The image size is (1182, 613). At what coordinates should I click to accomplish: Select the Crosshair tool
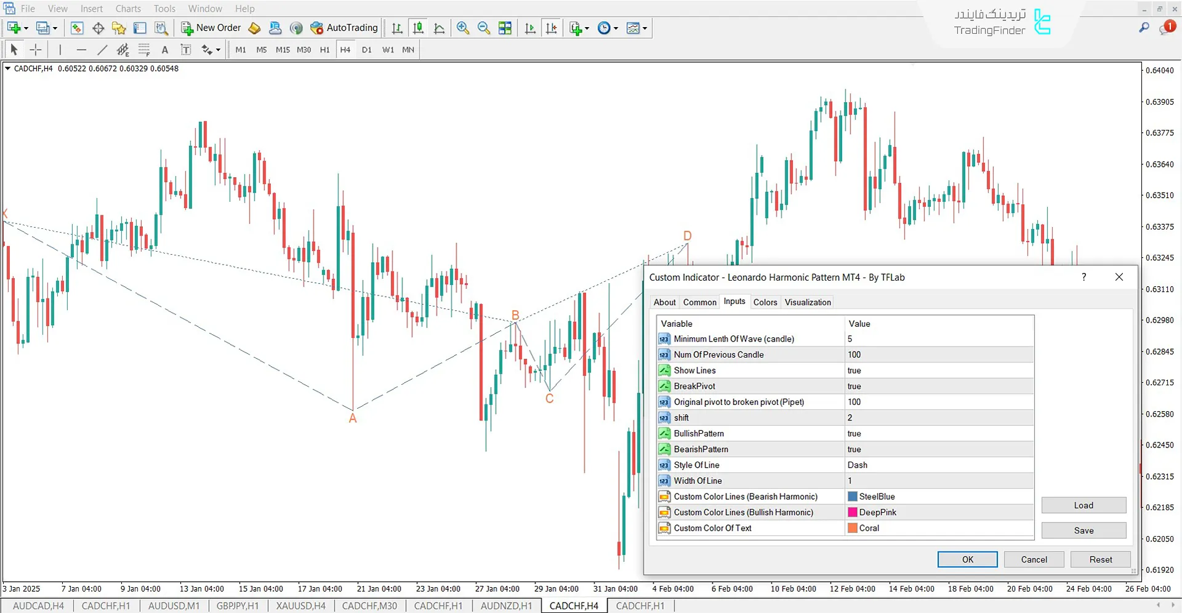pyautogui.click(x=35, y=49)
